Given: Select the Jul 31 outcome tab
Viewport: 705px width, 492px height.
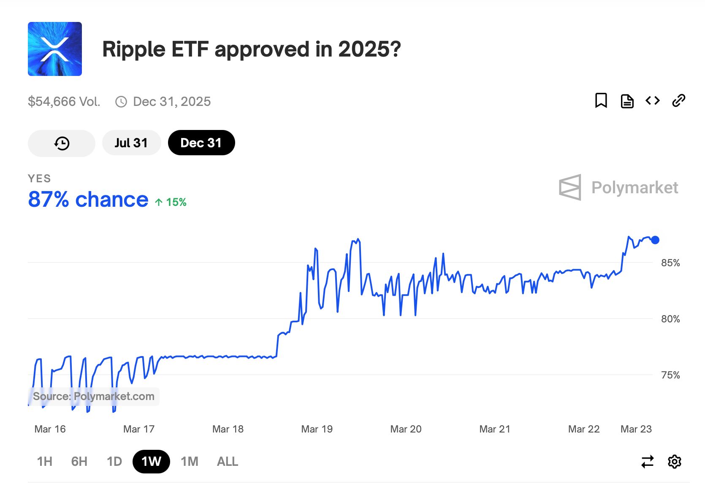Looking at the screenshot, I should point(131,143).
